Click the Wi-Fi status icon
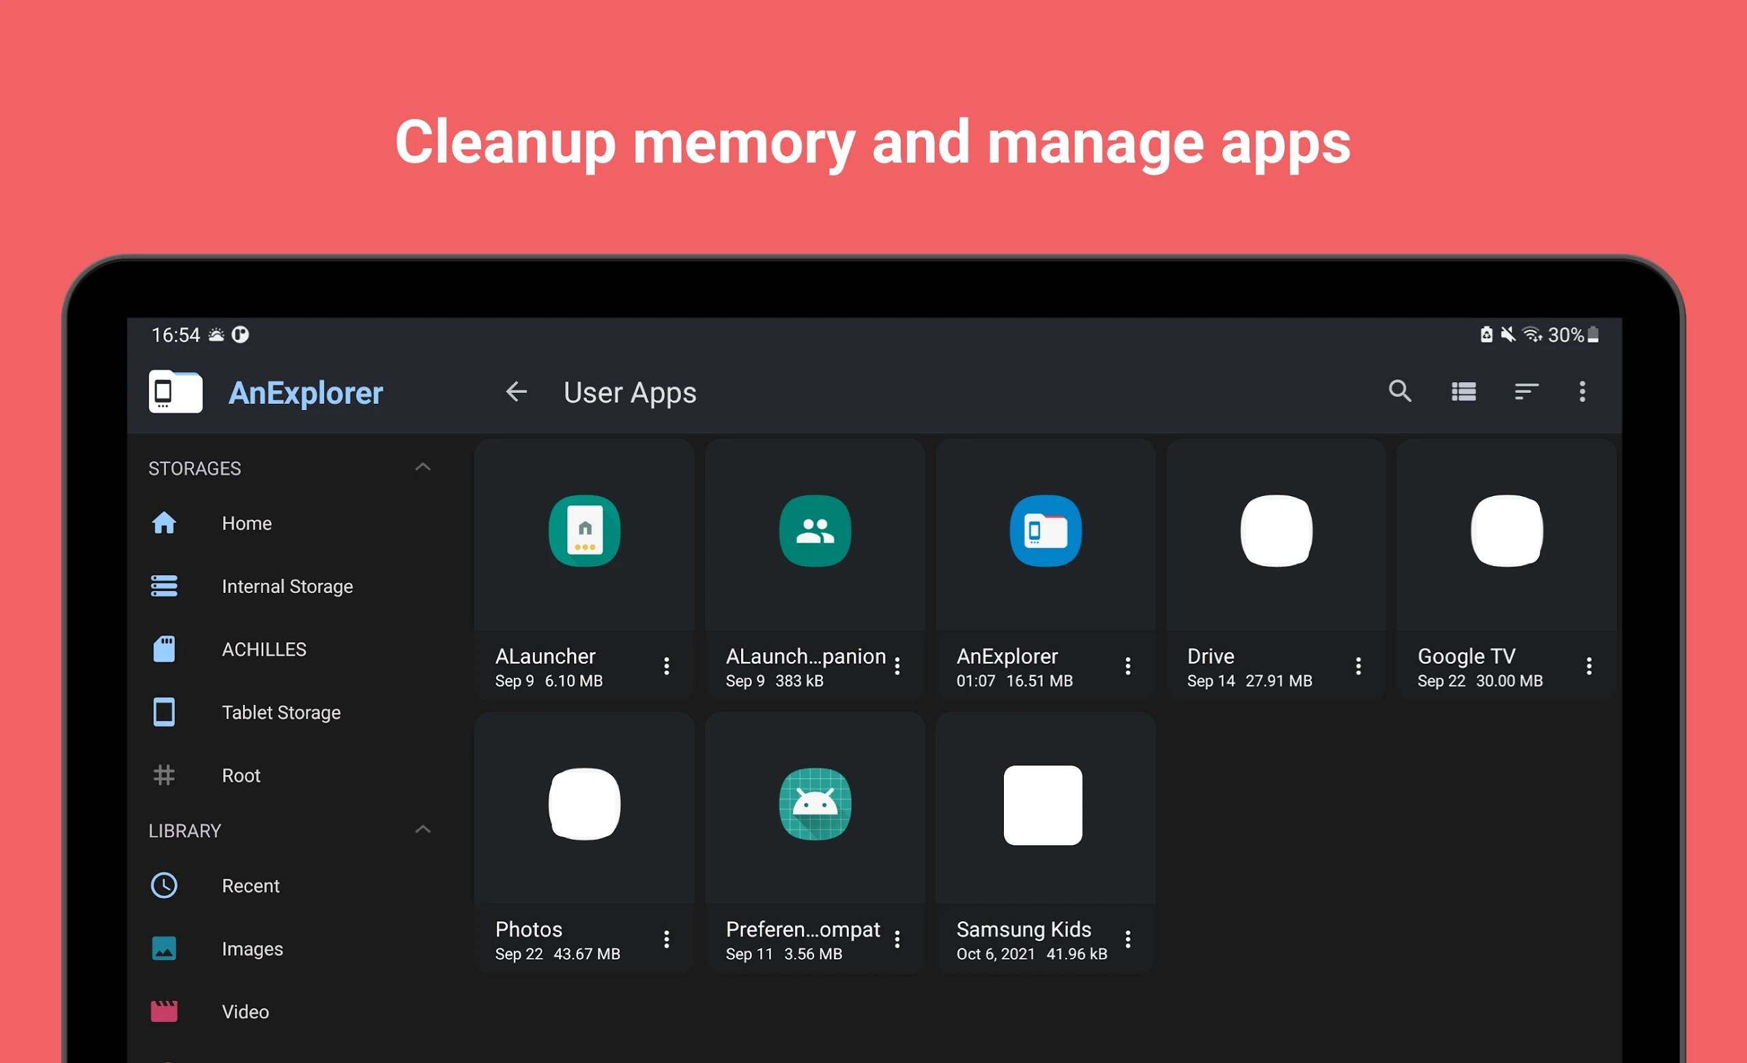The image size is (1747, 1063). coord(1531,334)
